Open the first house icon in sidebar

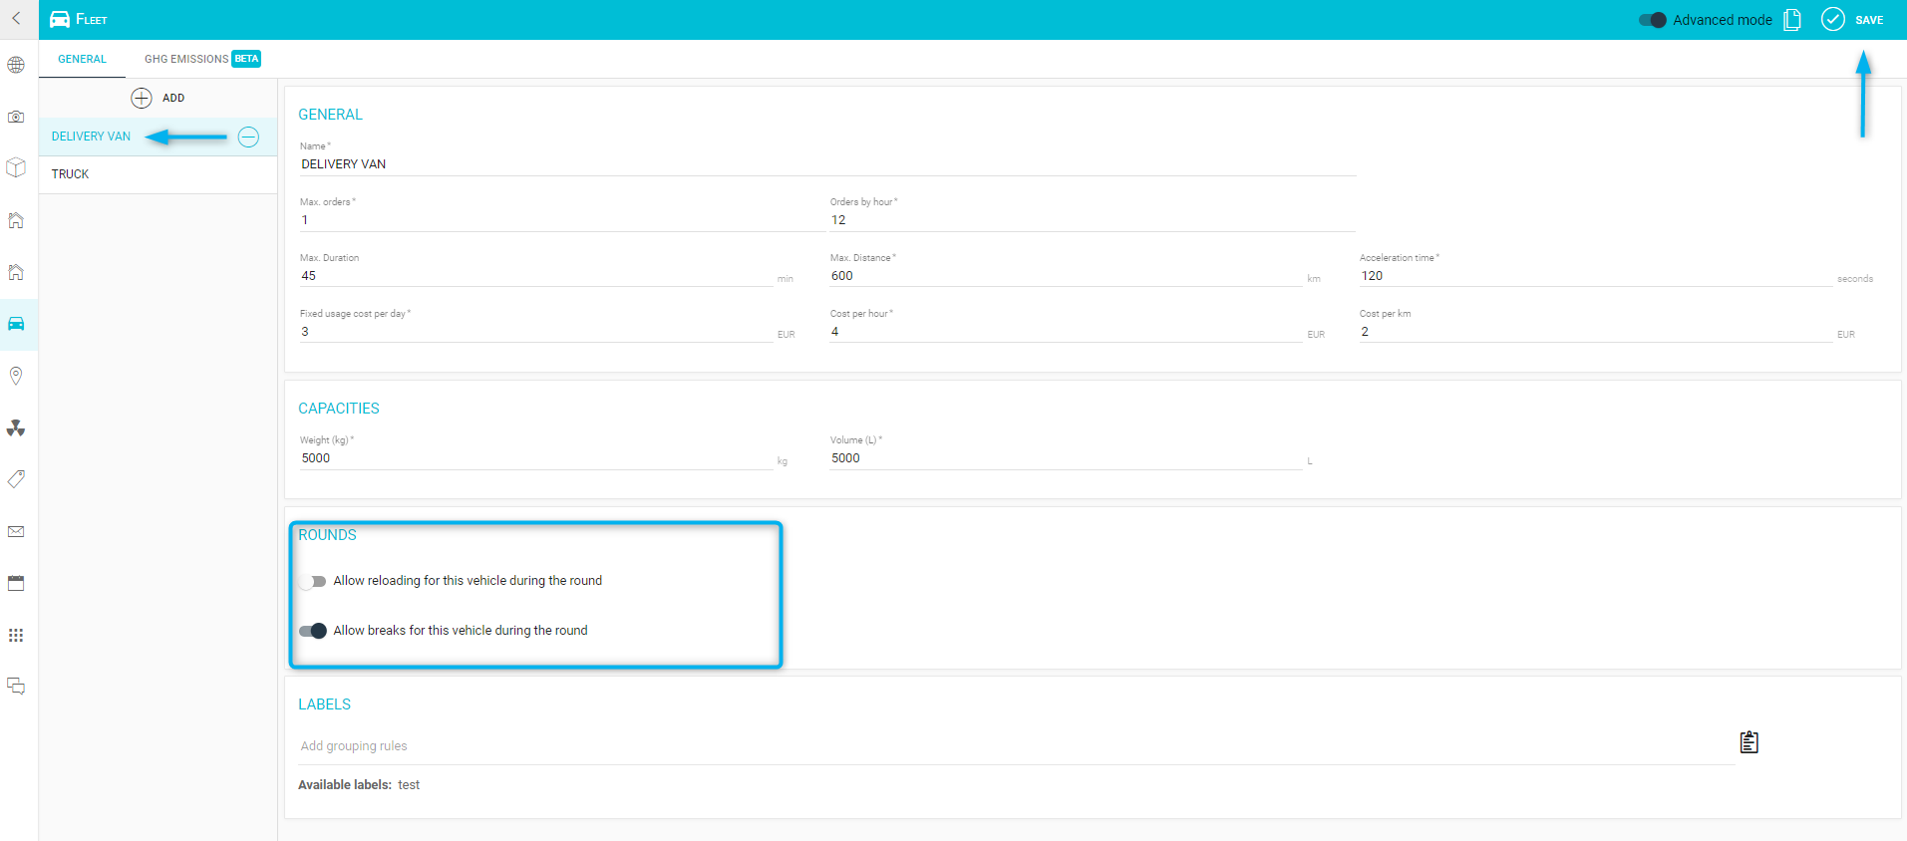click(16, 220)
